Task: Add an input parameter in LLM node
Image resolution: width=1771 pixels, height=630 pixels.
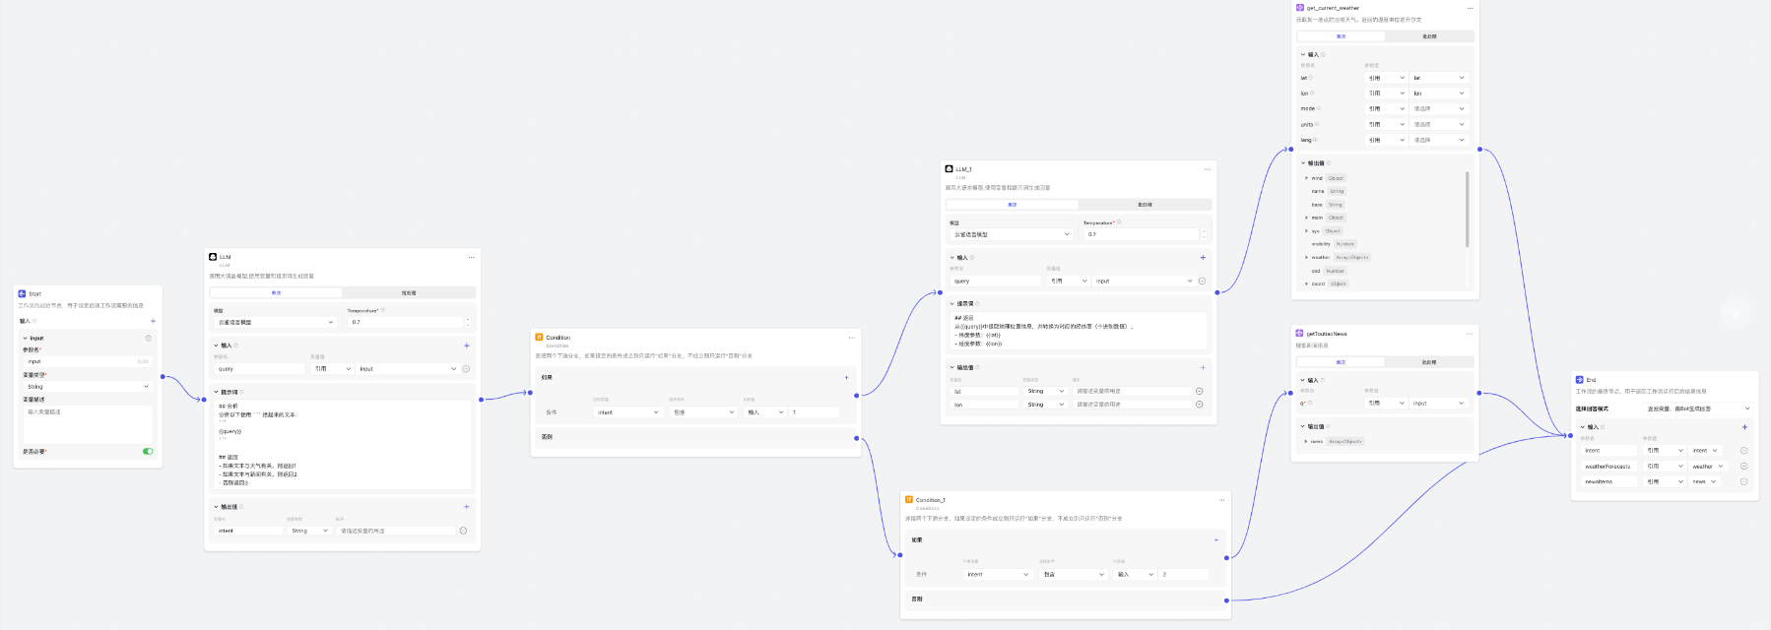Action: coord(467,346)
